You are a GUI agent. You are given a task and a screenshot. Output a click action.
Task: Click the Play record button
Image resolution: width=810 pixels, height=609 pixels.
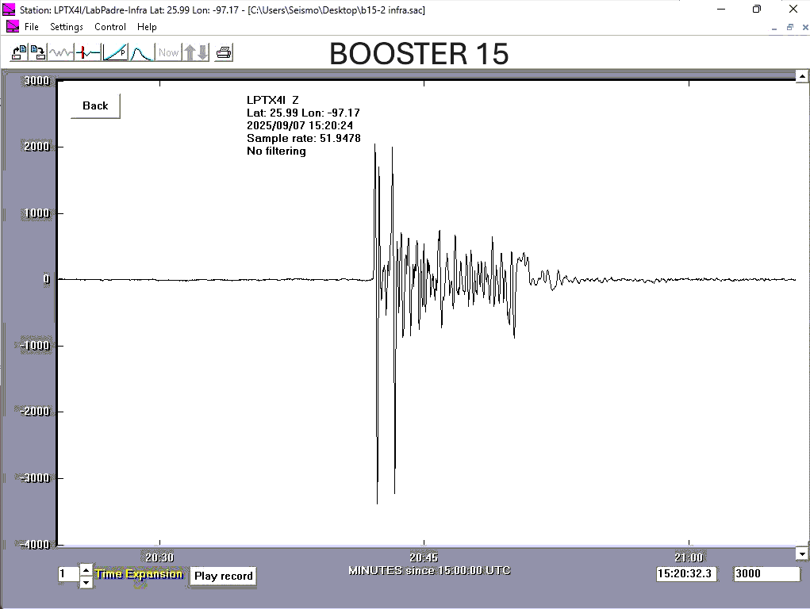click(x=223, y=576)
